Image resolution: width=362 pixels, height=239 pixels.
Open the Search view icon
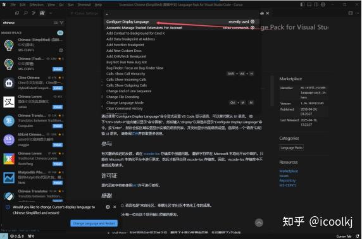[x=25, y=13]
